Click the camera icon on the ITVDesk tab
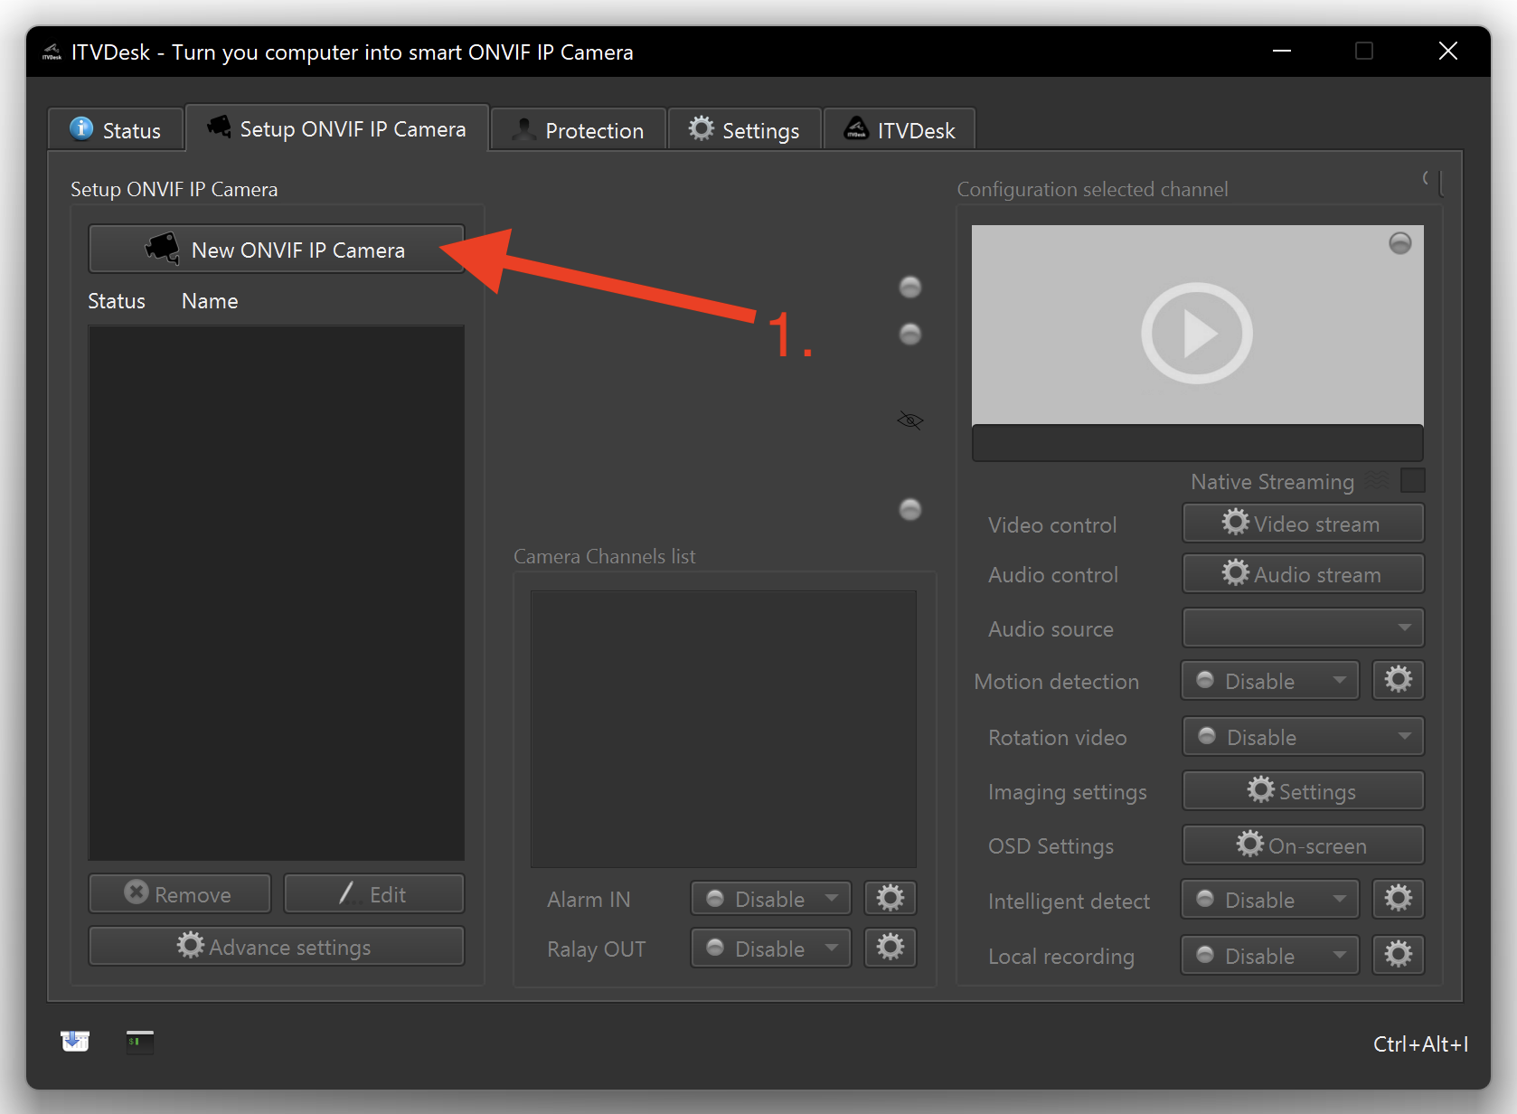Viewport: 1517px width, 1114px height. [x=855, y=128]
